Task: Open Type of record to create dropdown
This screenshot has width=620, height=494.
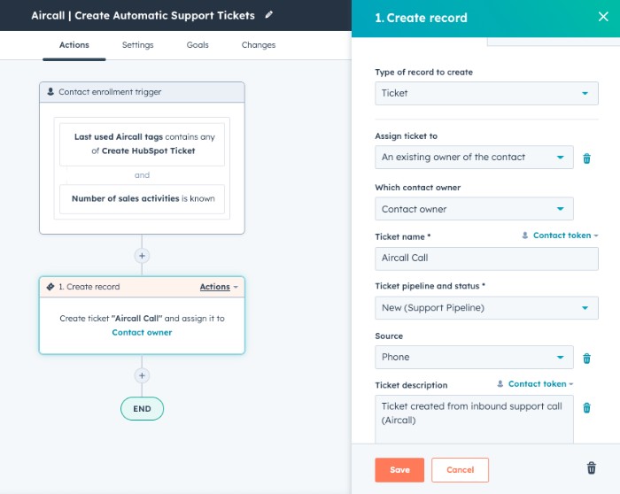Action: click(x=486, y=93)
